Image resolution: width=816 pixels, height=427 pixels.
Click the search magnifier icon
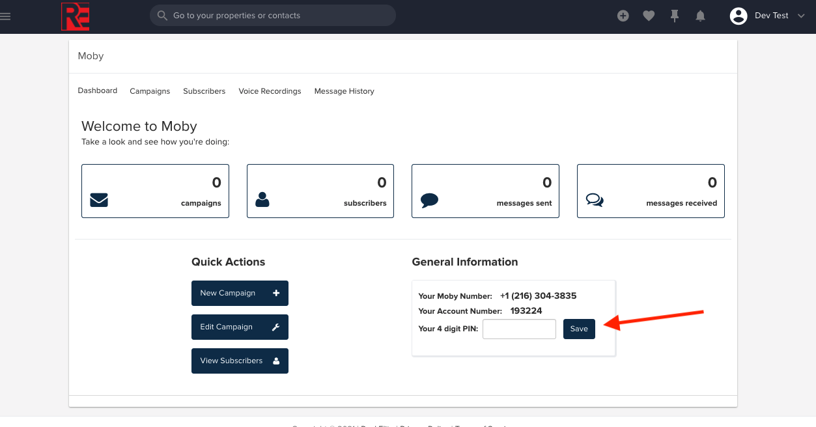point(162,16)
